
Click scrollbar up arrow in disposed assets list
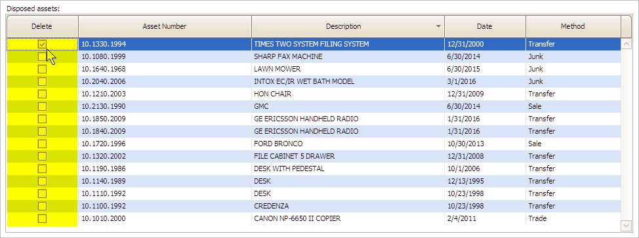point(626,43)
